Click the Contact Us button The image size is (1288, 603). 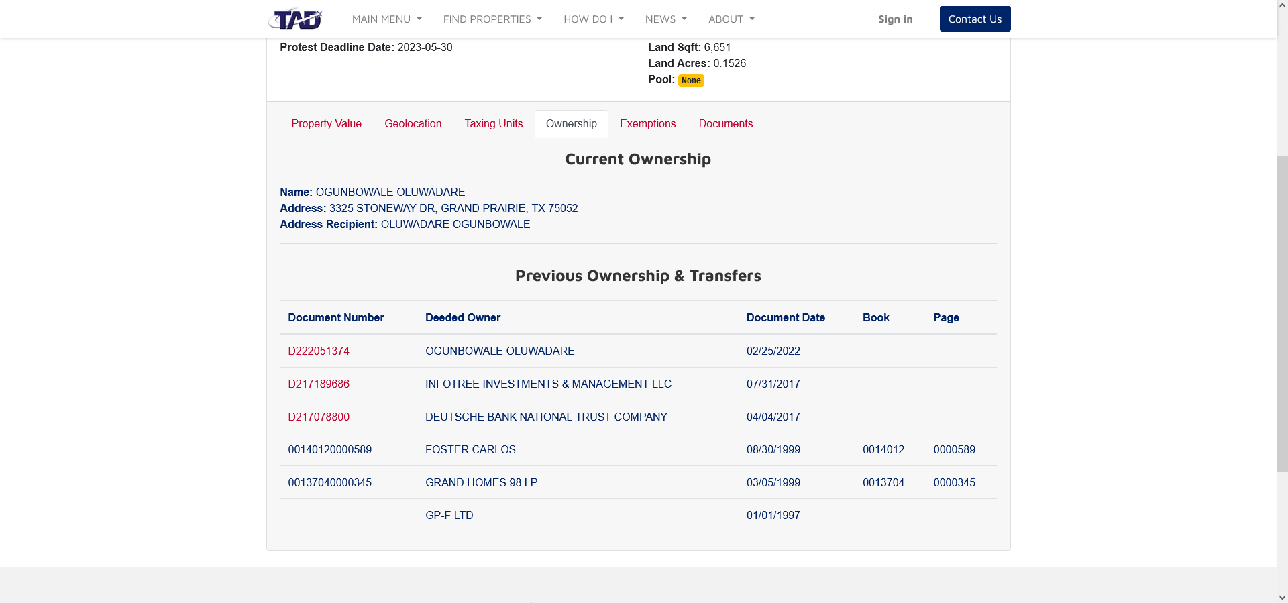[x=975, y=19]
